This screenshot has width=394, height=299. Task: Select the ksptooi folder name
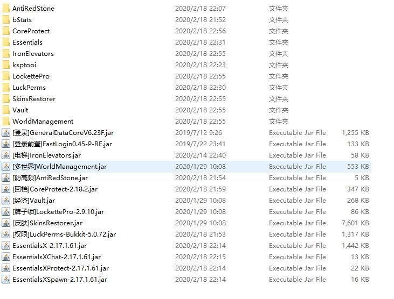click(24, 65)
